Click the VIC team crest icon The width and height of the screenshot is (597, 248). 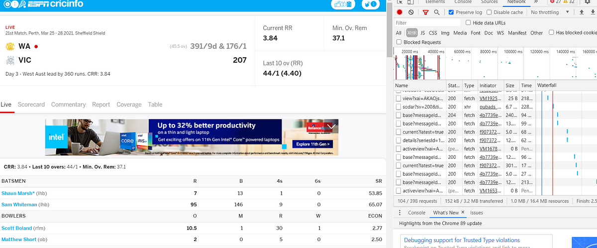point(10,60)
